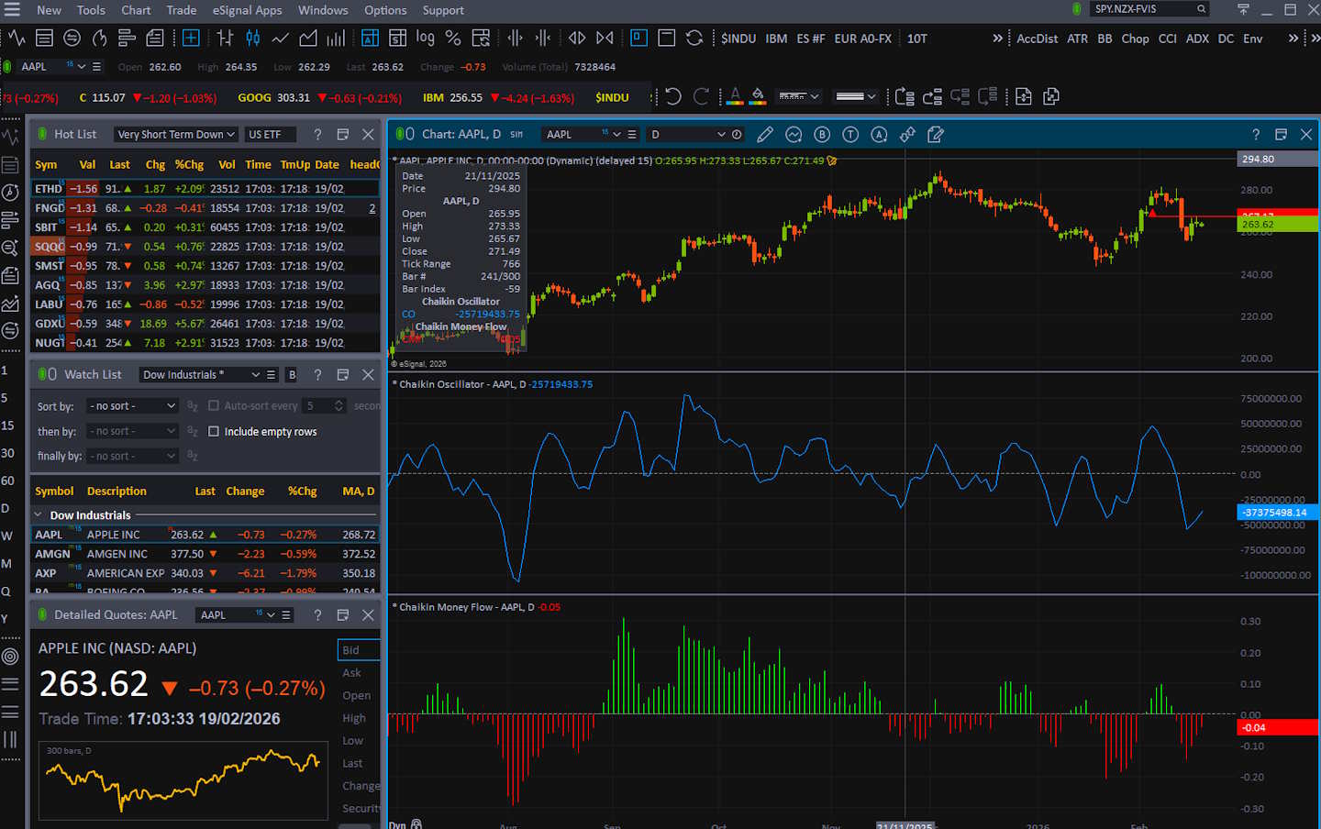Click the circled B icon in chart header
This screenshot has width=1321, height=829.
822,135
